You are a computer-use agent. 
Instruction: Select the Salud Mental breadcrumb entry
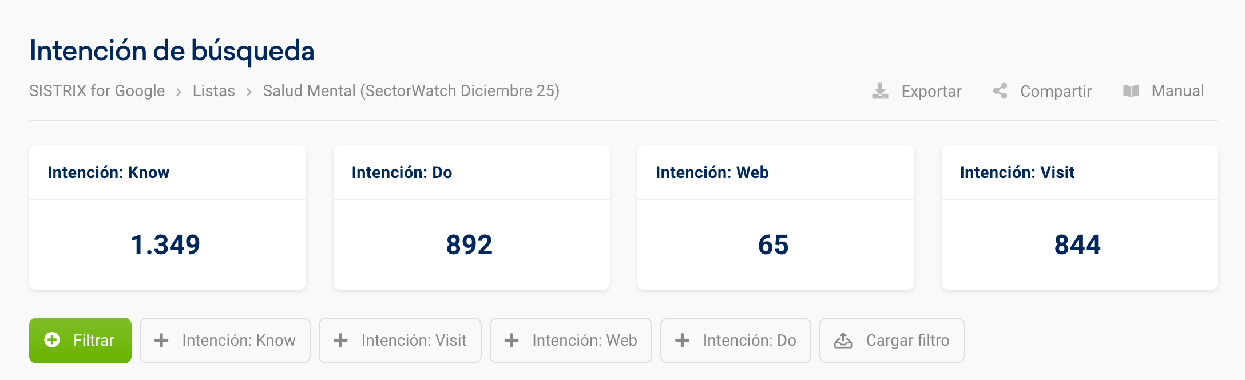point(411,91)
